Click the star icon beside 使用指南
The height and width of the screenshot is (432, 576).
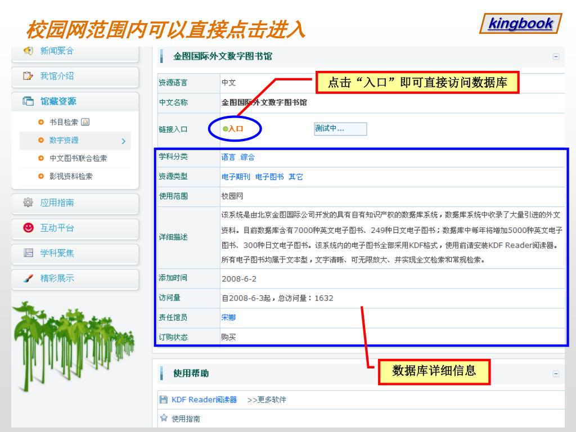[x=164, y=418]
